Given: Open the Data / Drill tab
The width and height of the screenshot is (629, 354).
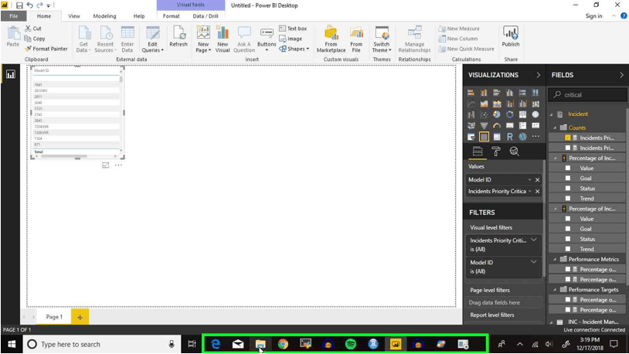Looking at the screenshot, I should [206, 16].
